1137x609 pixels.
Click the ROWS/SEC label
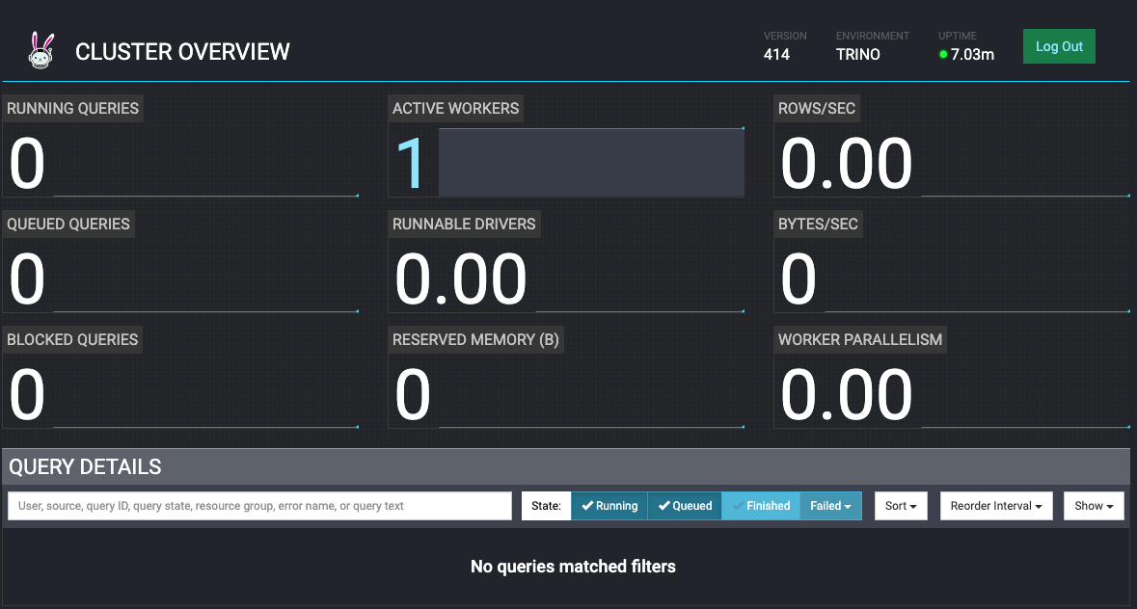pyautogui.click(x=817, y=108)
